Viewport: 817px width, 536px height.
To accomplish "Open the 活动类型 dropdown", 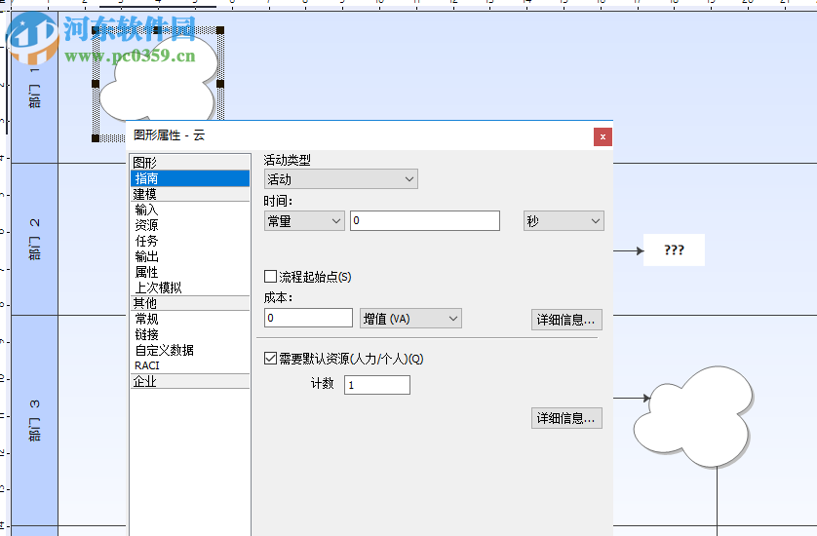I will click(x=341, y=179).
